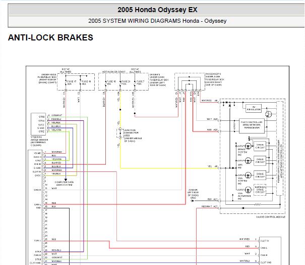Image resolution: width=305 pixels, height=265 pixels.
Task: Click the "RED/BLU" wire label at steering sensor STRA
Action: pyautogui.click(x=56, y=119)
